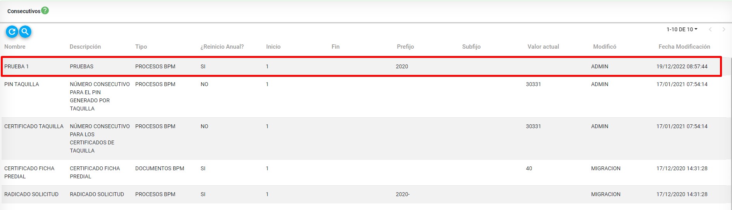Screen dimensions: 732x210
Task: Open the 1-10 DE 10 pagination dropdown
Action: [682, 29]
